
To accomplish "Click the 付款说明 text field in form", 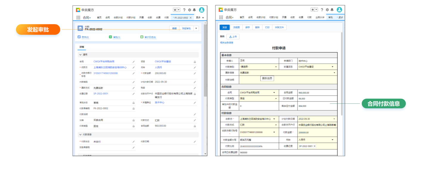I will click(288, 80).
